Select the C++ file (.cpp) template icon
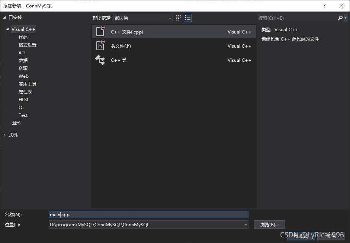 100,32
